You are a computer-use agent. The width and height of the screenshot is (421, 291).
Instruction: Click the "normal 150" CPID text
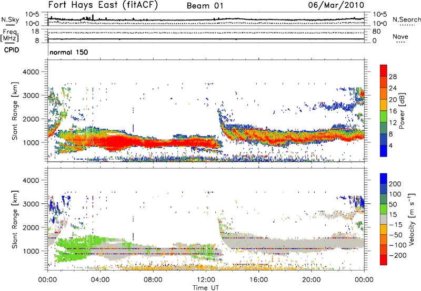pos(69,52)
